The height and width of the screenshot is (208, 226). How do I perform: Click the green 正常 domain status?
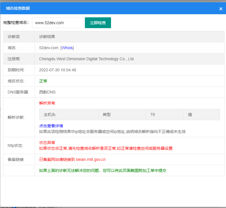point(43,81)
